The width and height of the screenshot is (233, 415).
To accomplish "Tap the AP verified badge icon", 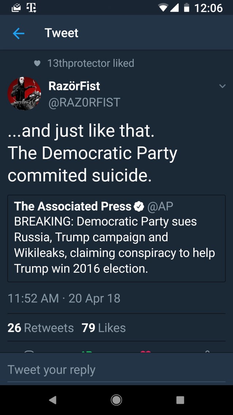I will click(x=139, y=207).
